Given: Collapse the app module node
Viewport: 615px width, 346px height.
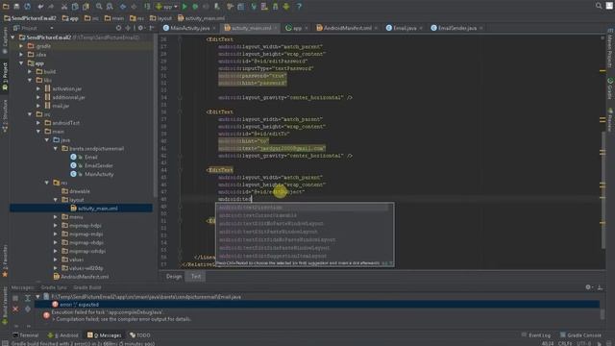Looking at the screenshot, I should [x=21, y=63].
